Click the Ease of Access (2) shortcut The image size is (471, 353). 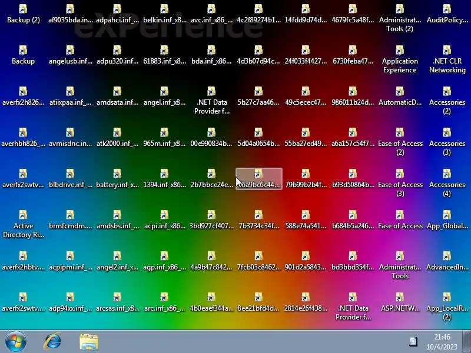click(x=400, y=141)
